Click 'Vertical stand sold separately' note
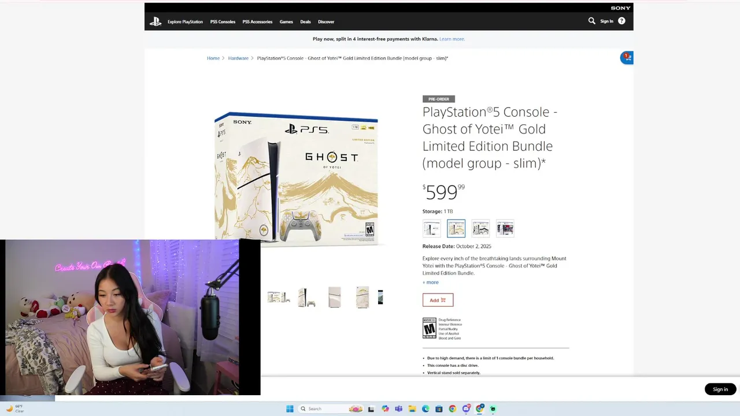The image size is (740, 416). 454,373
